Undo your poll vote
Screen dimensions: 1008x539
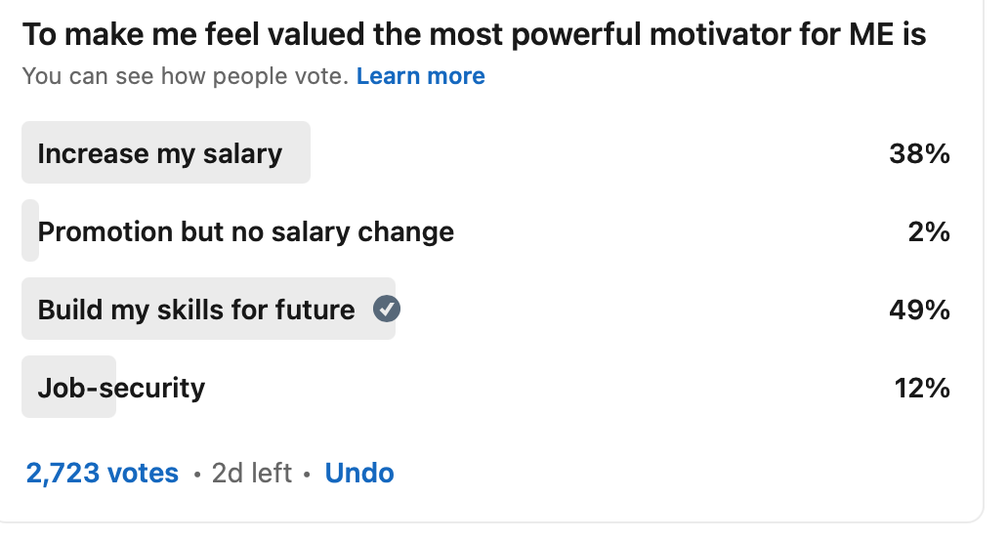(359, 474)
